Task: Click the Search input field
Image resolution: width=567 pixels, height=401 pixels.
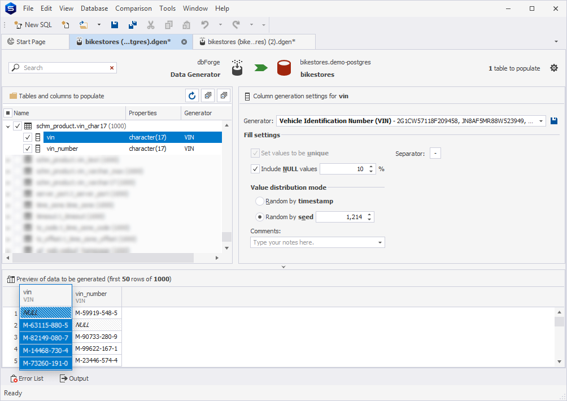Action: coord(63,68)
